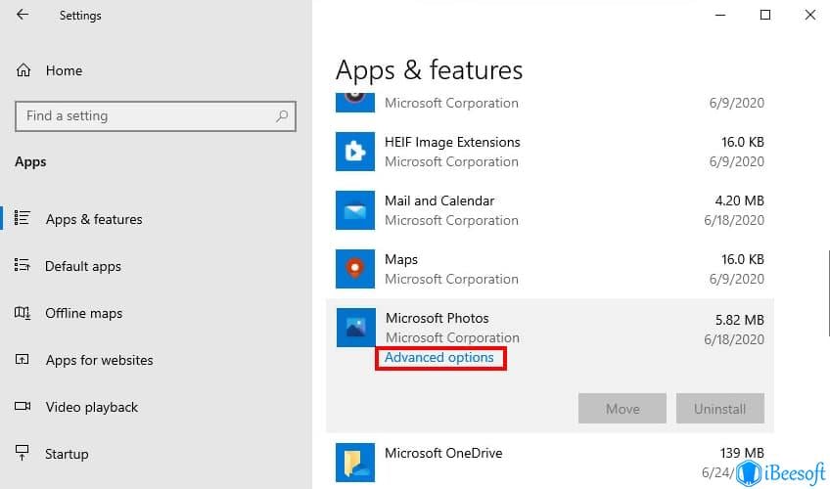Click the search magnifier icon

pyautogui.click(x=282, y=115)
